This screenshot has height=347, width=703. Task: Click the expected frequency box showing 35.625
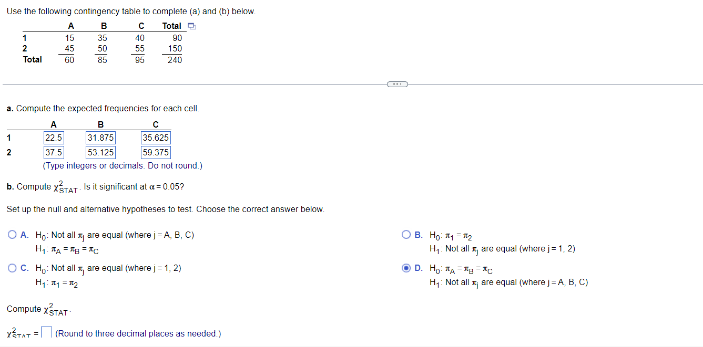click(x=155, y=137)
